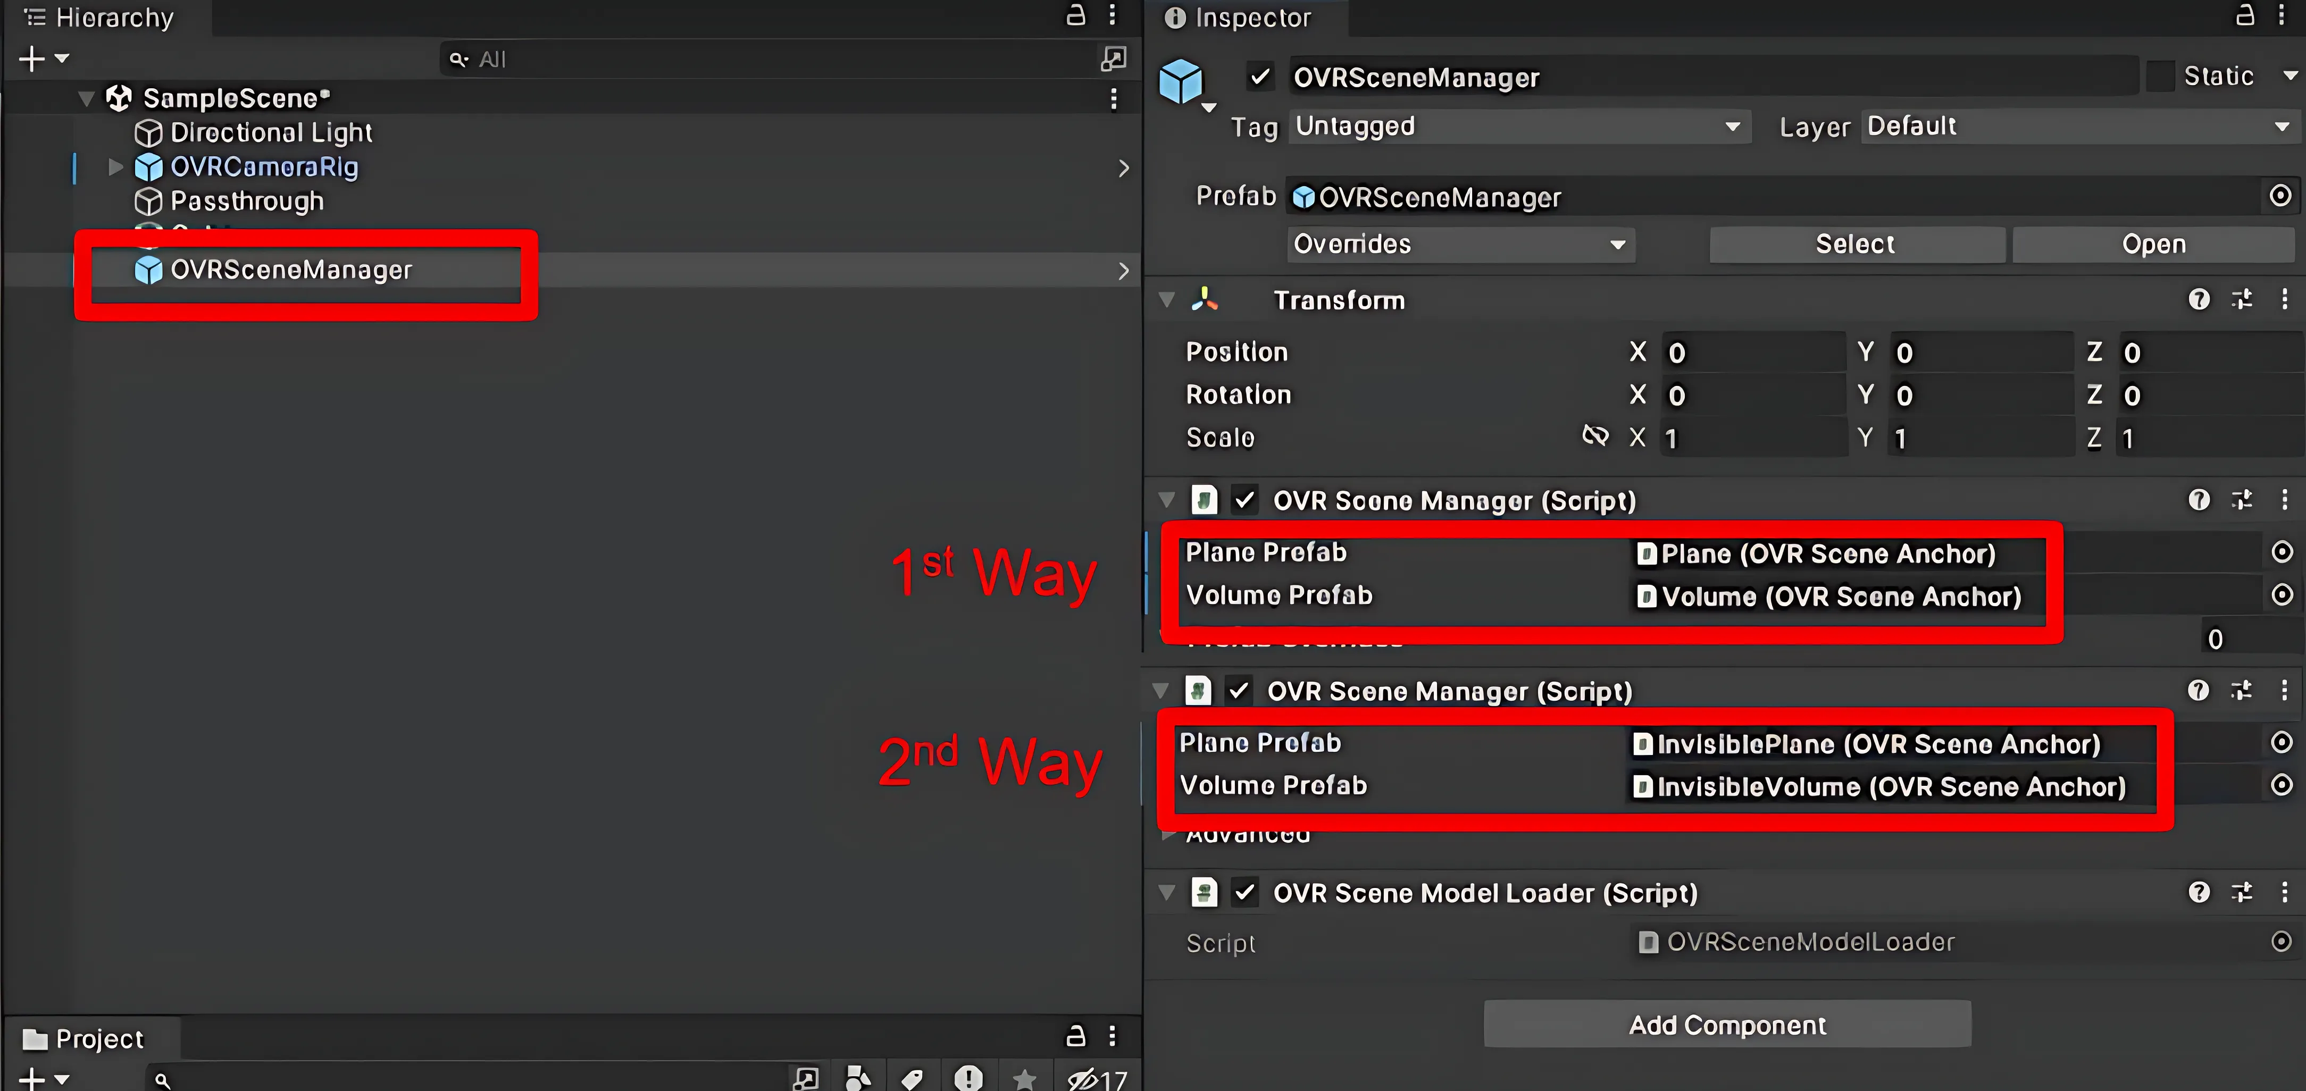Disable the OVR Scene Model Loader component

coord(1244,892)
